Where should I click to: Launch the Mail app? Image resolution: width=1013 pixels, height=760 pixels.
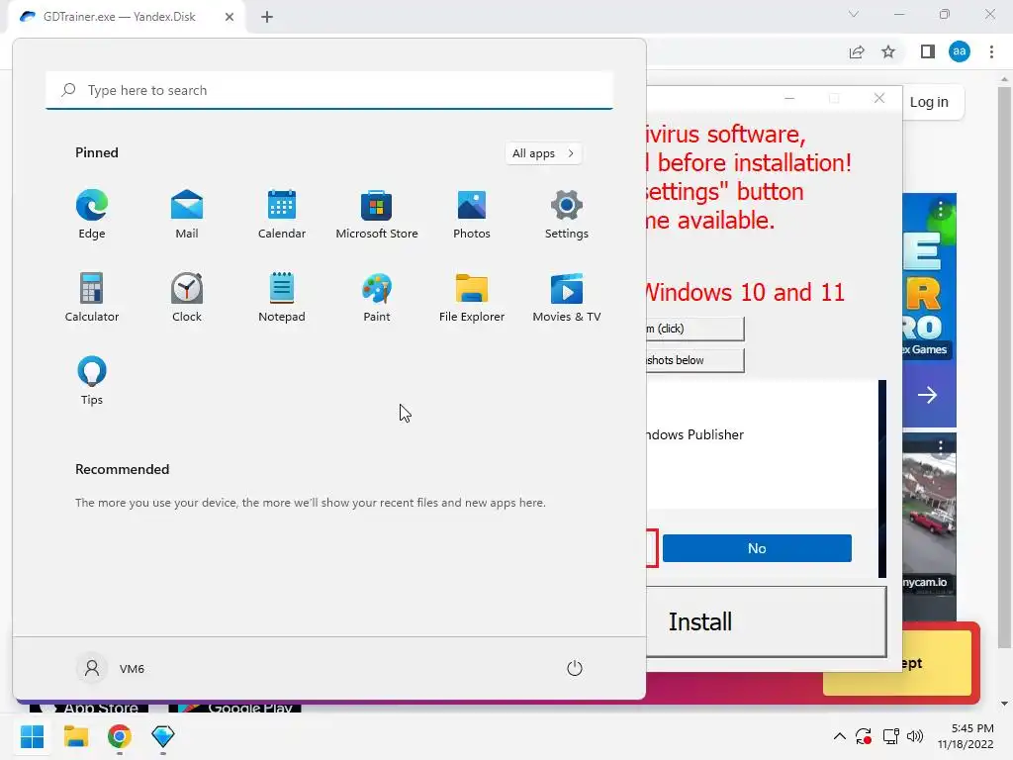click(187, 214)
